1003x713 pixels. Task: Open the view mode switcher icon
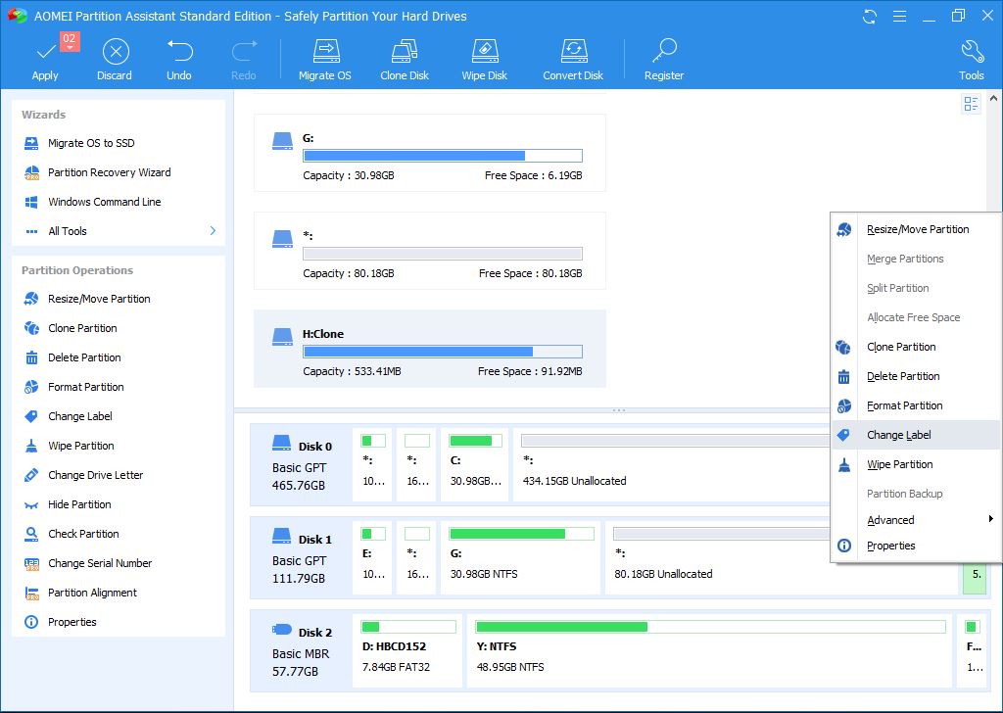[x=971, y=104]
